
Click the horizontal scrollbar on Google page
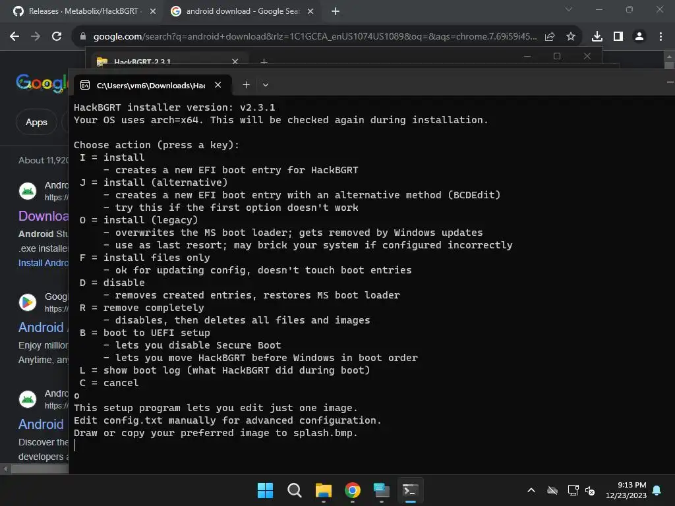click(39, 469)
